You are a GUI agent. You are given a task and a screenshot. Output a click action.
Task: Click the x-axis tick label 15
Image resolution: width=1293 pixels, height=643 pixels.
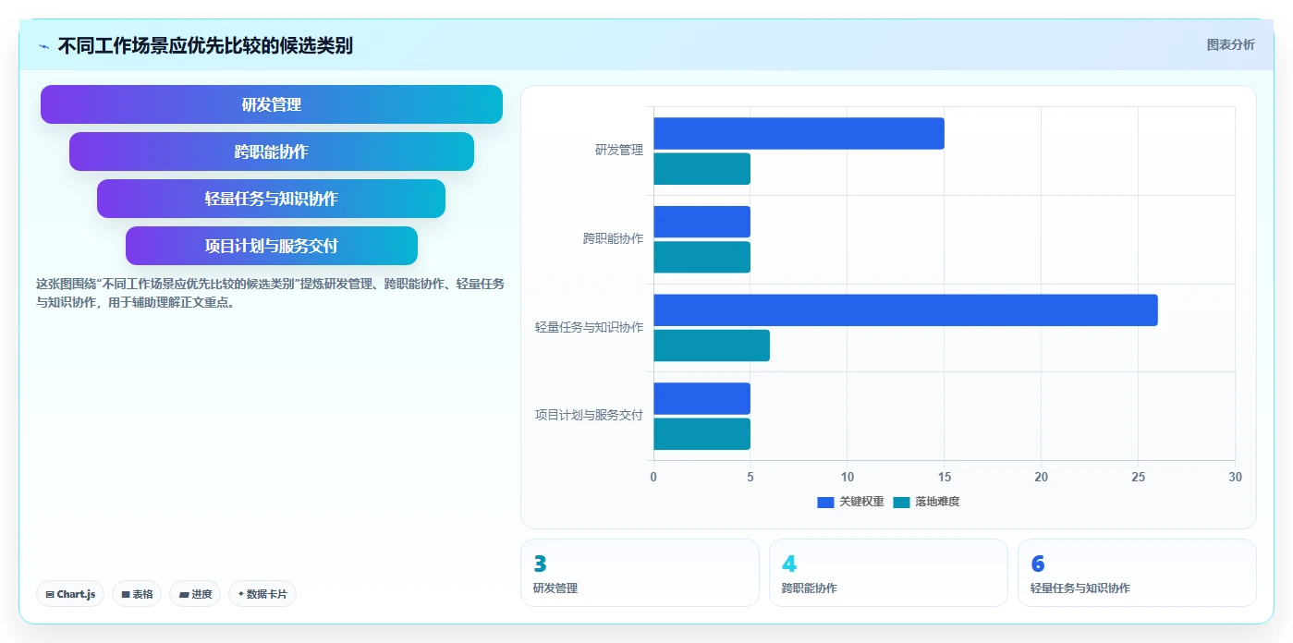pos(945,477)
